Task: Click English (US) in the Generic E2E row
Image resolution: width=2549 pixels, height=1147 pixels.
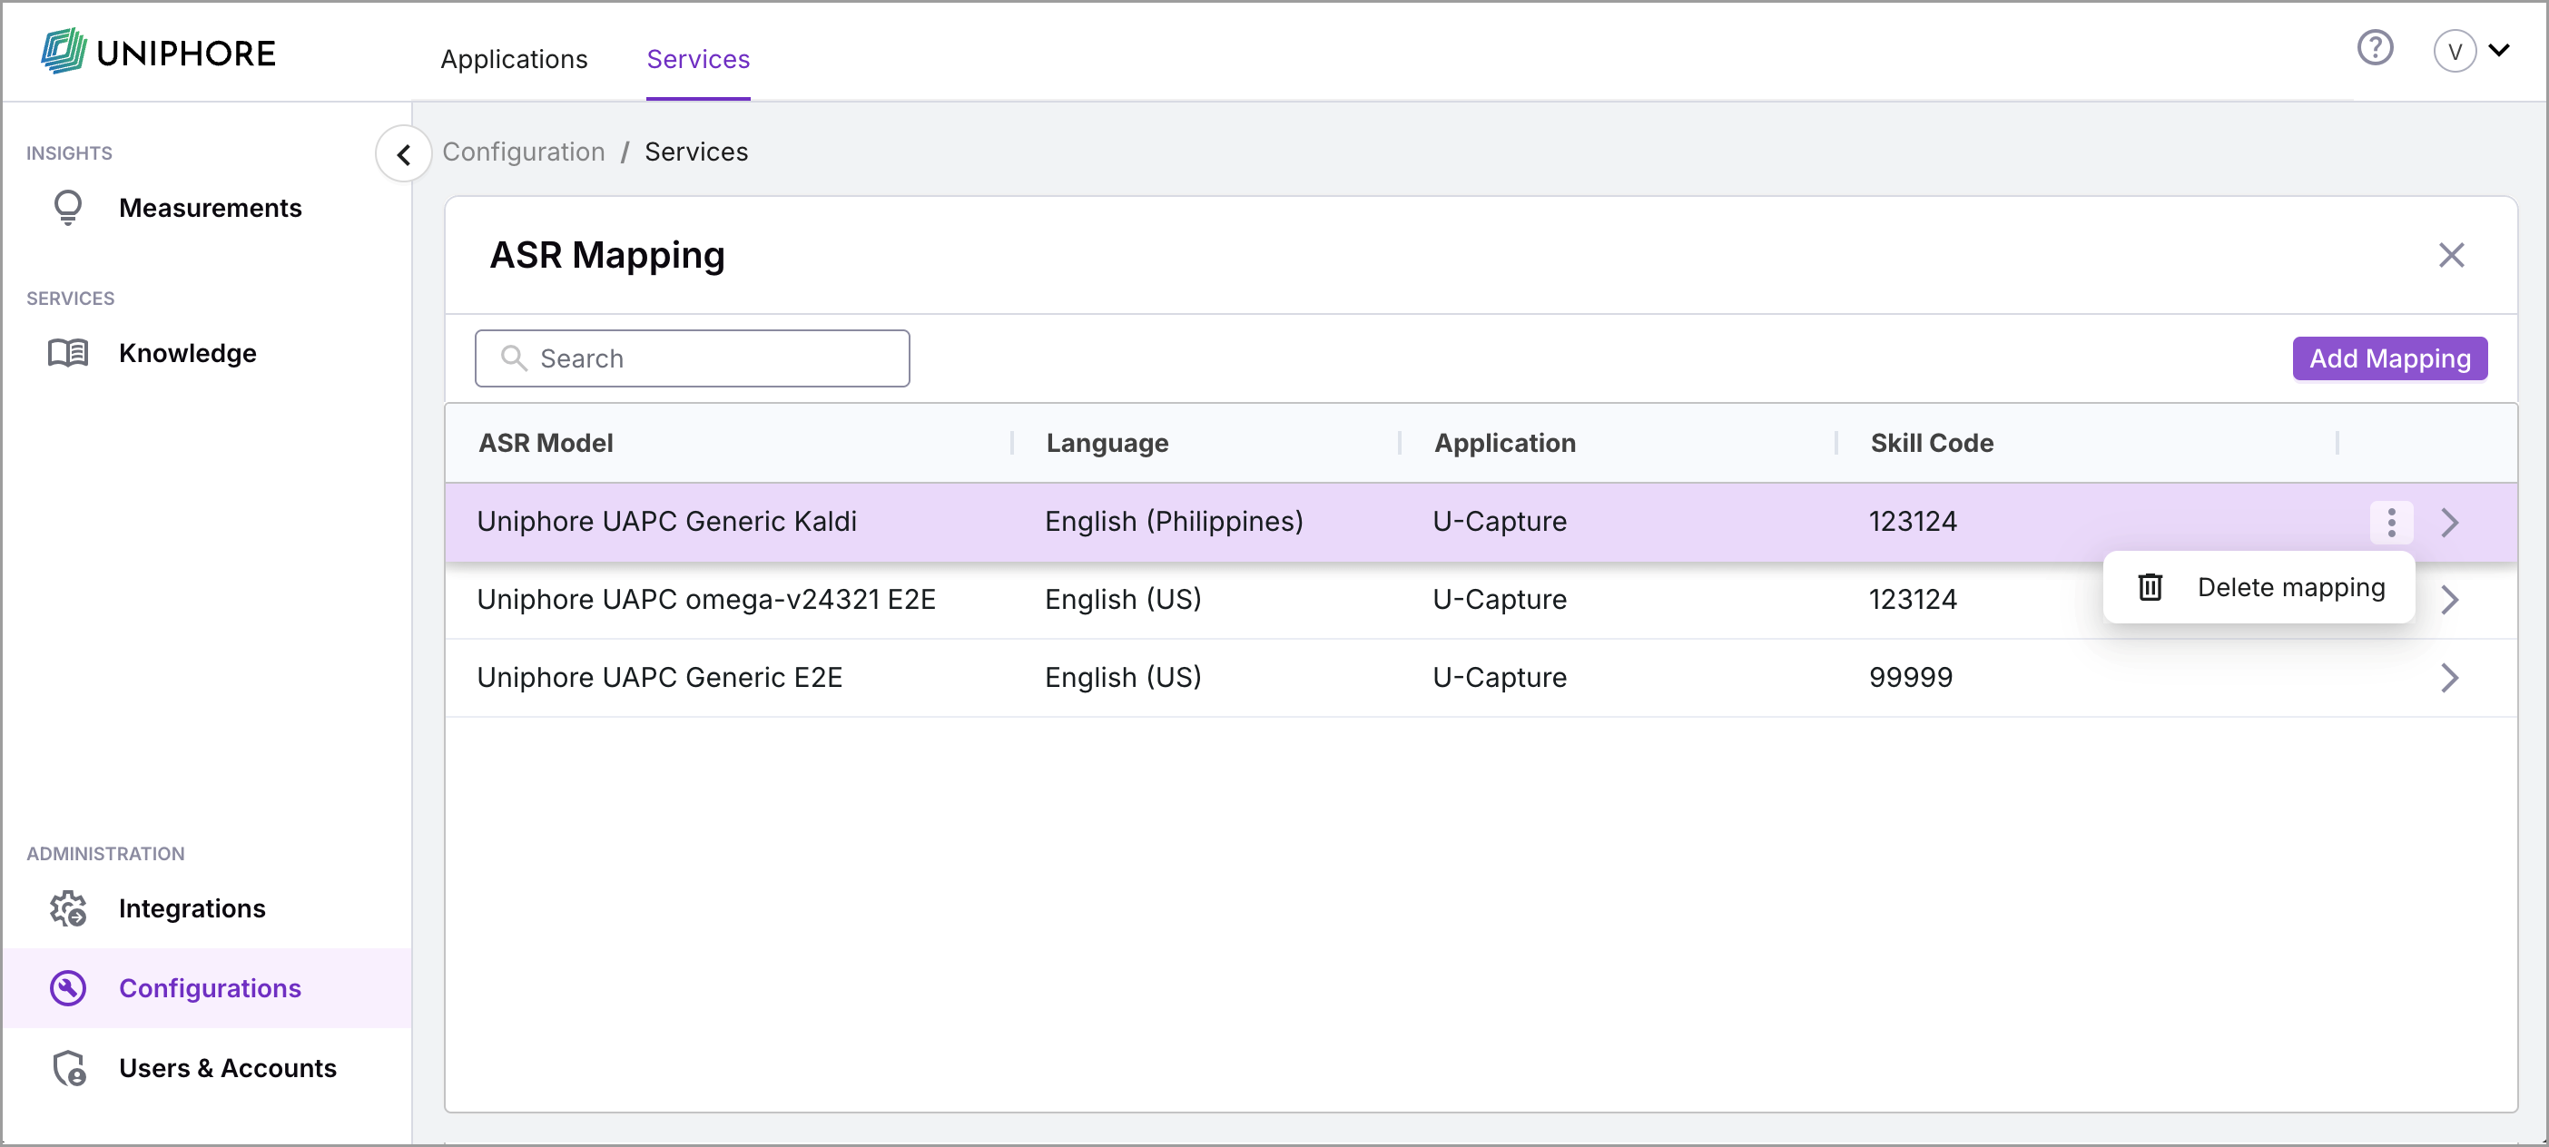Action: [x=1123, y=677]
